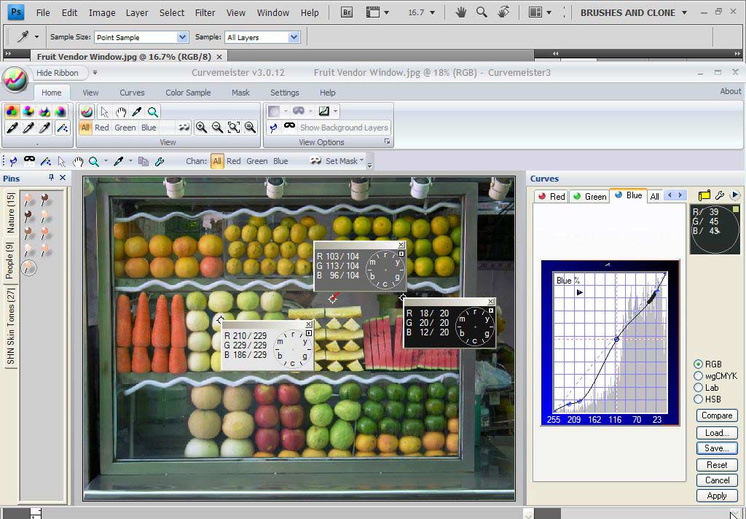Toggle the Green channel view in the ribbon
This screenshot has width=746, height=519.
point(125,128)
